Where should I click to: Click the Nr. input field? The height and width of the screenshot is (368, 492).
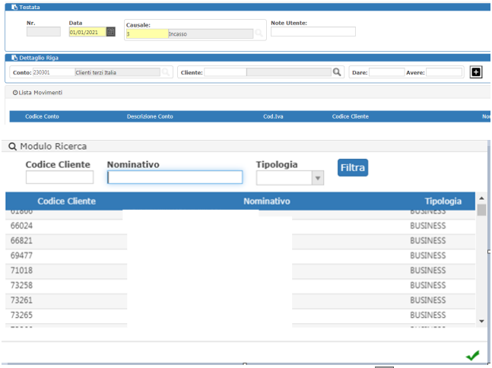[x=43, y=32]
